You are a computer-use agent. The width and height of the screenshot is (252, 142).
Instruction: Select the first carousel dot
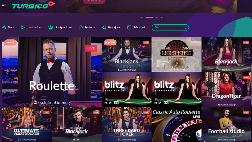[141, 17]
